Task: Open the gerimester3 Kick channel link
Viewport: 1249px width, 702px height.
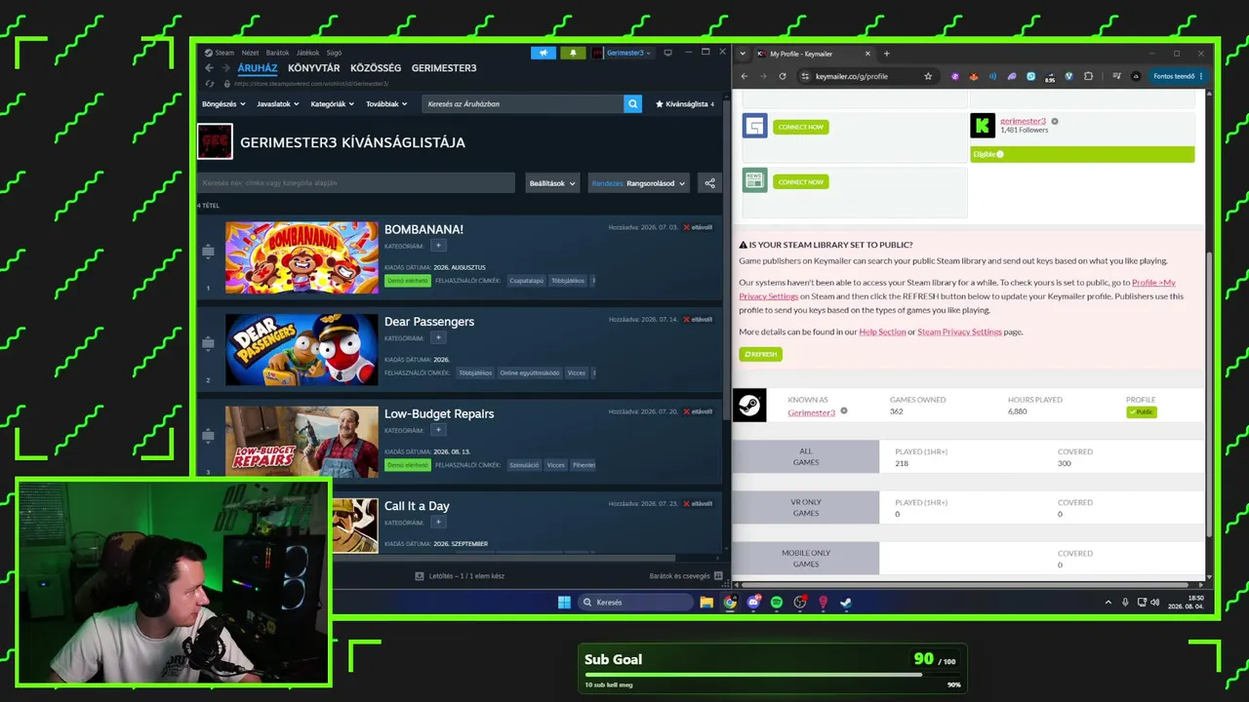Action: 1023,121
